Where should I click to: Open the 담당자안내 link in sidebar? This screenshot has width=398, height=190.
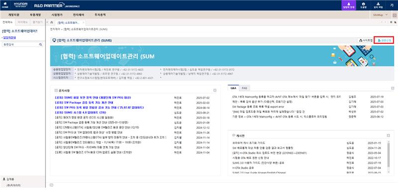pyautogui.click(x=9, y=37)
